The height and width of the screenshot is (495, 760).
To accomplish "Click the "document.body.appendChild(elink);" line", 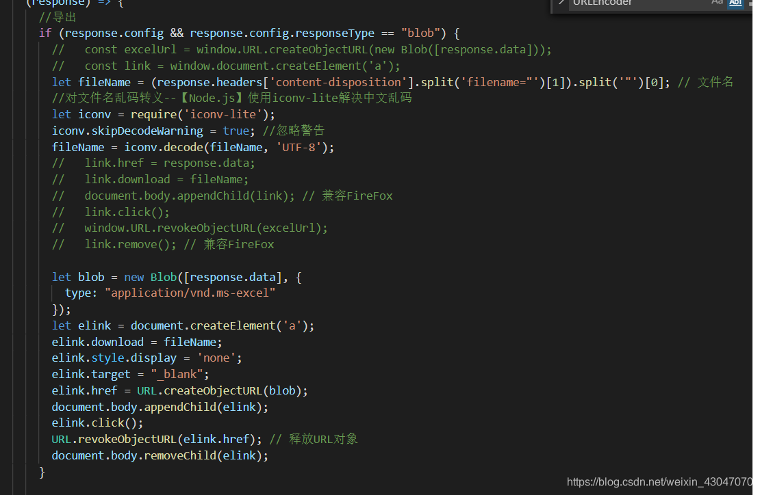I will click(160, 407).
